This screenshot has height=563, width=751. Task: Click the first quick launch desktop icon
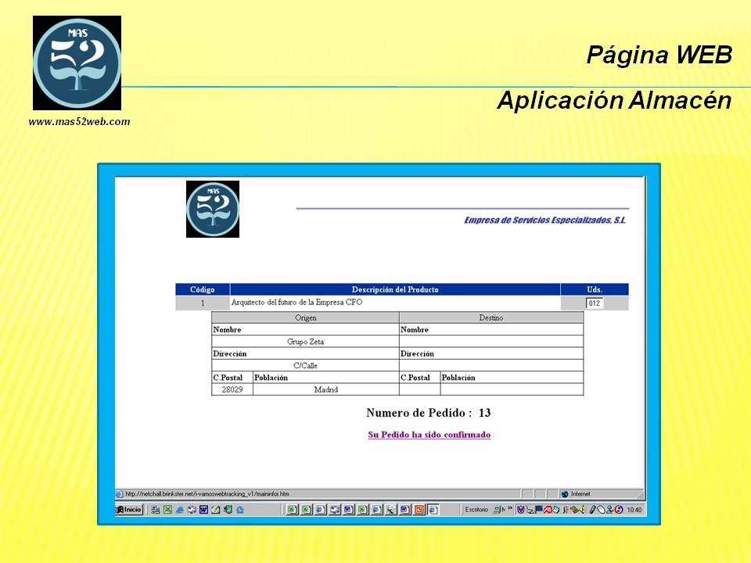click(156, 510)
